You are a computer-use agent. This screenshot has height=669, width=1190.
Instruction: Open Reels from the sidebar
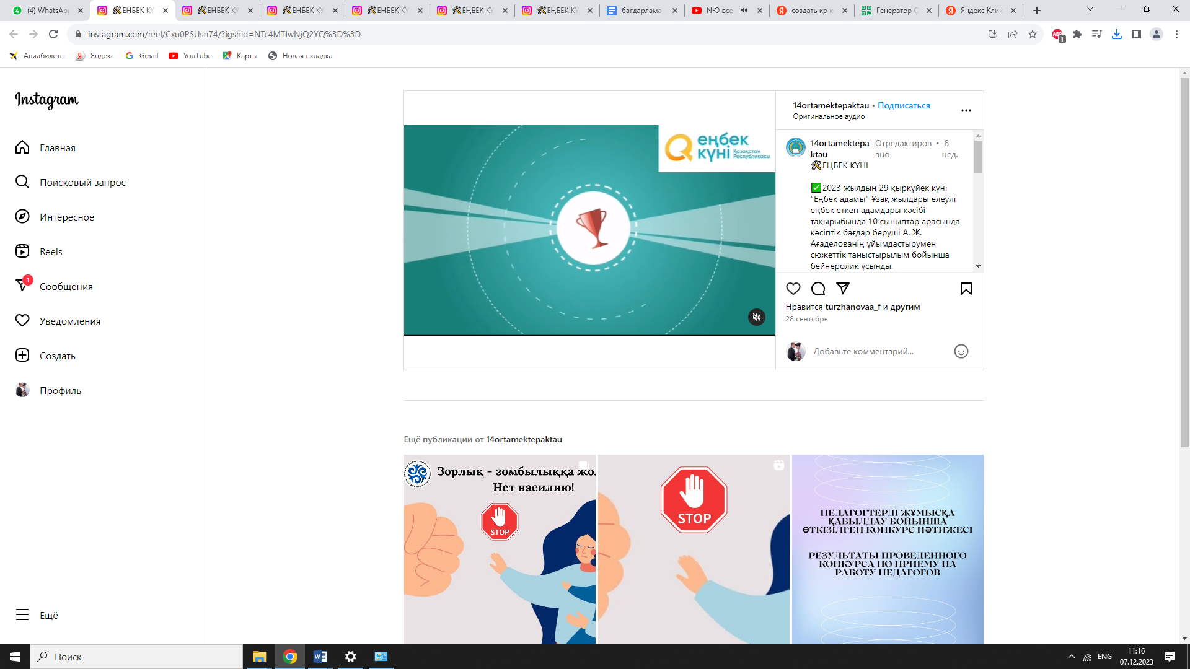click(51, 251)
